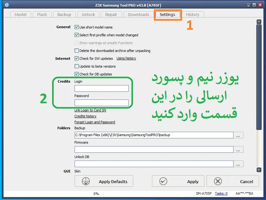Click the Password input field
This screenshot has width=266, height=200.
coord(101,103)
